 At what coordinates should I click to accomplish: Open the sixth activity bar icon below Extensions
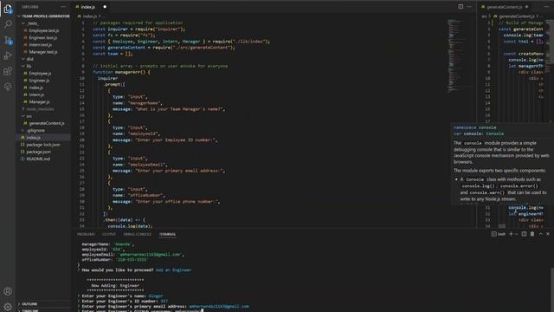tap(8, 87)
